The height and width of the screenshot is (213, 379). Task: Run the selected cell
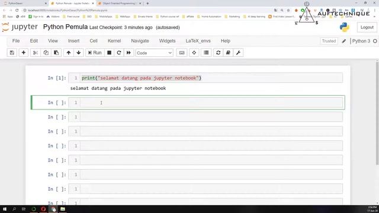(x=95, y=53)
